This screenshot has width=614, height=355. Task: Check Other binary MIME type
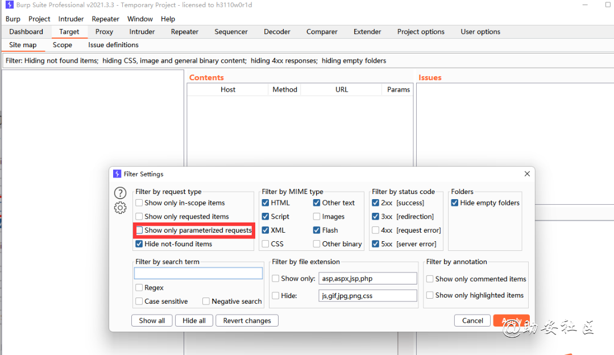pyautogui.click(x=317, y=243)
